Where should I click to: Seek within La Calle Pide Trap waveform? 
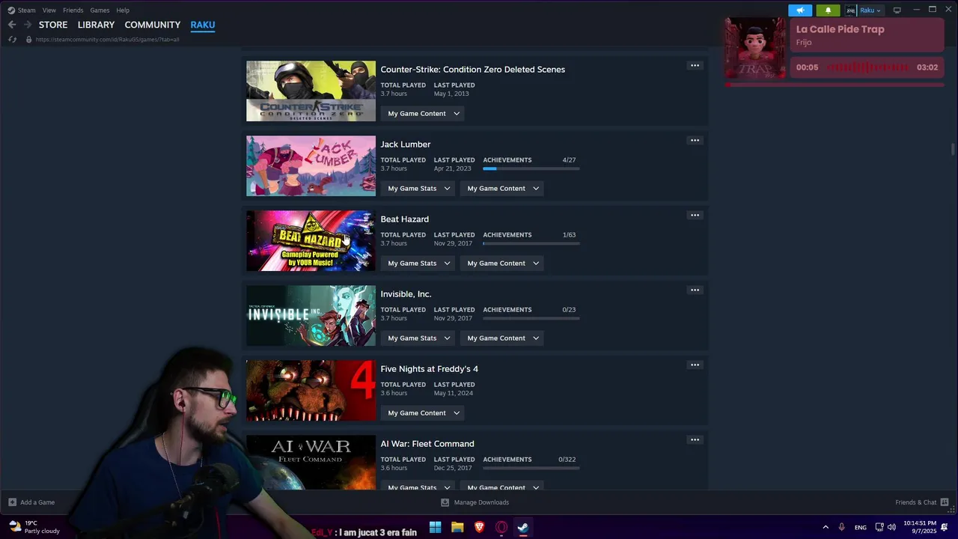(867, 67)
